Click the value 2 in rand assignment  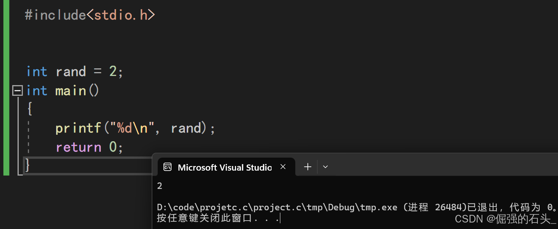pos(113,72)
